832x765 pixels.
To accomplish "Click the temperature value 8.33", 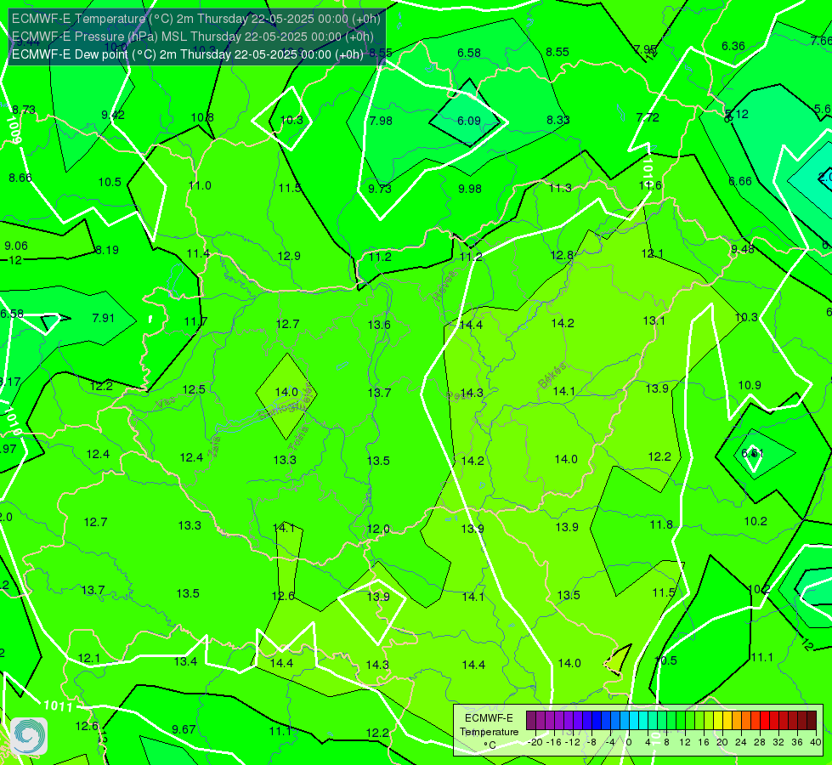I will (558, 121).
